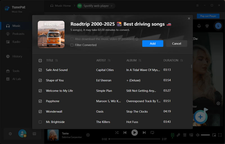Uncheck Safe And Sound song

(x=40, y=70)
